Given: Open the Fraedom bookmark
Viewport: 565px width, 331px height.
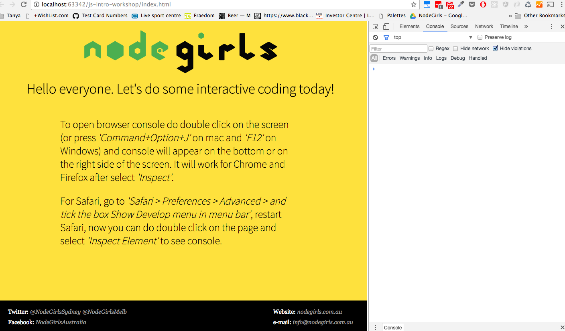Looking at the screenshot, I should tap(200, 16).
